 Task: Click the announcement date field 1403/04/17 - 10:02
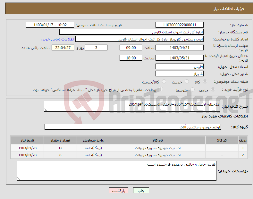(x=50, y=25)
